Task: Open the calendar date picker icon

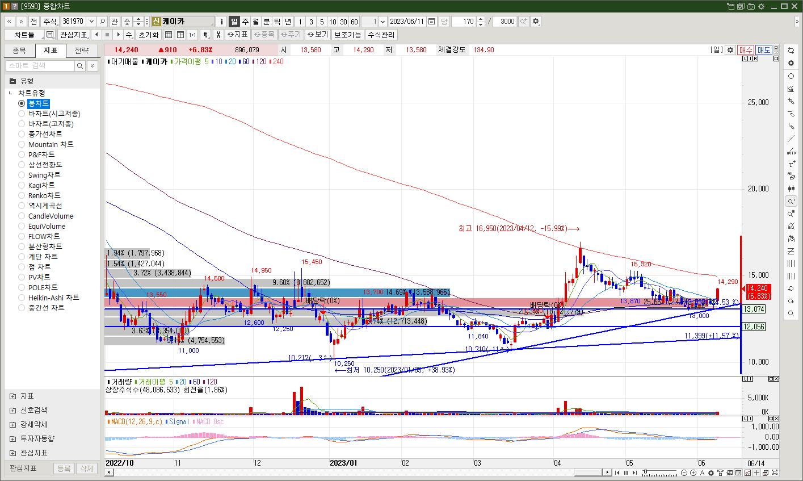Action: tap(432, 22)
